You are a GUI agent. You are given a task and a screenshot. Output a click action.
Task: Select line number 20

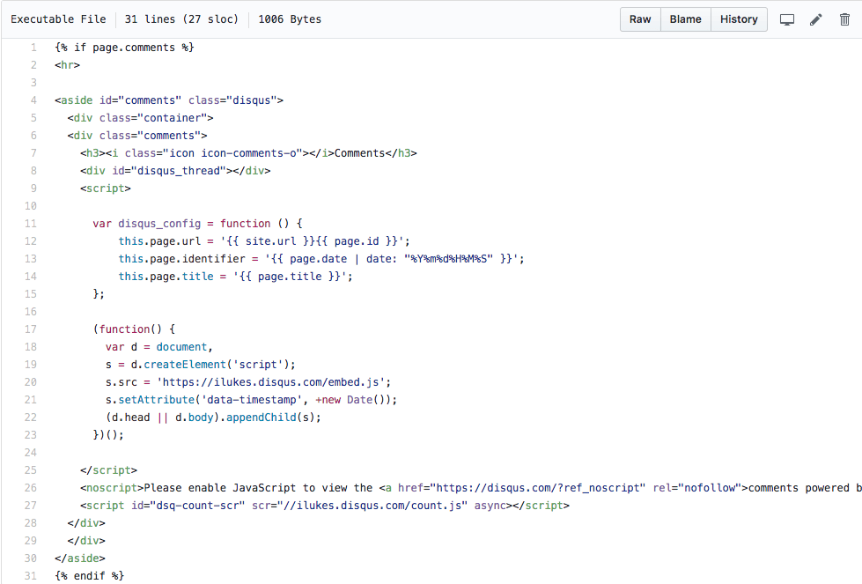point(31,382)
